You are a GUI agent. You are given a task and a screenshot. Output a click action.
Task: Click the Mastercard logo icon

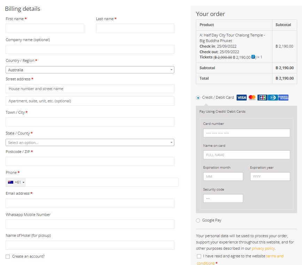(x=252, y=98)
